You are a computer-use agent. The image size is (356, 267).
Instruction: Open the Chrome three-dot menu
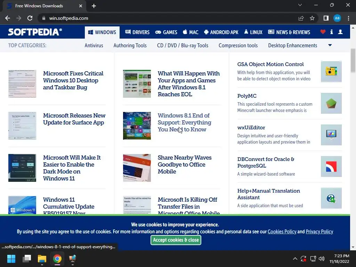(x=348, y=18)
